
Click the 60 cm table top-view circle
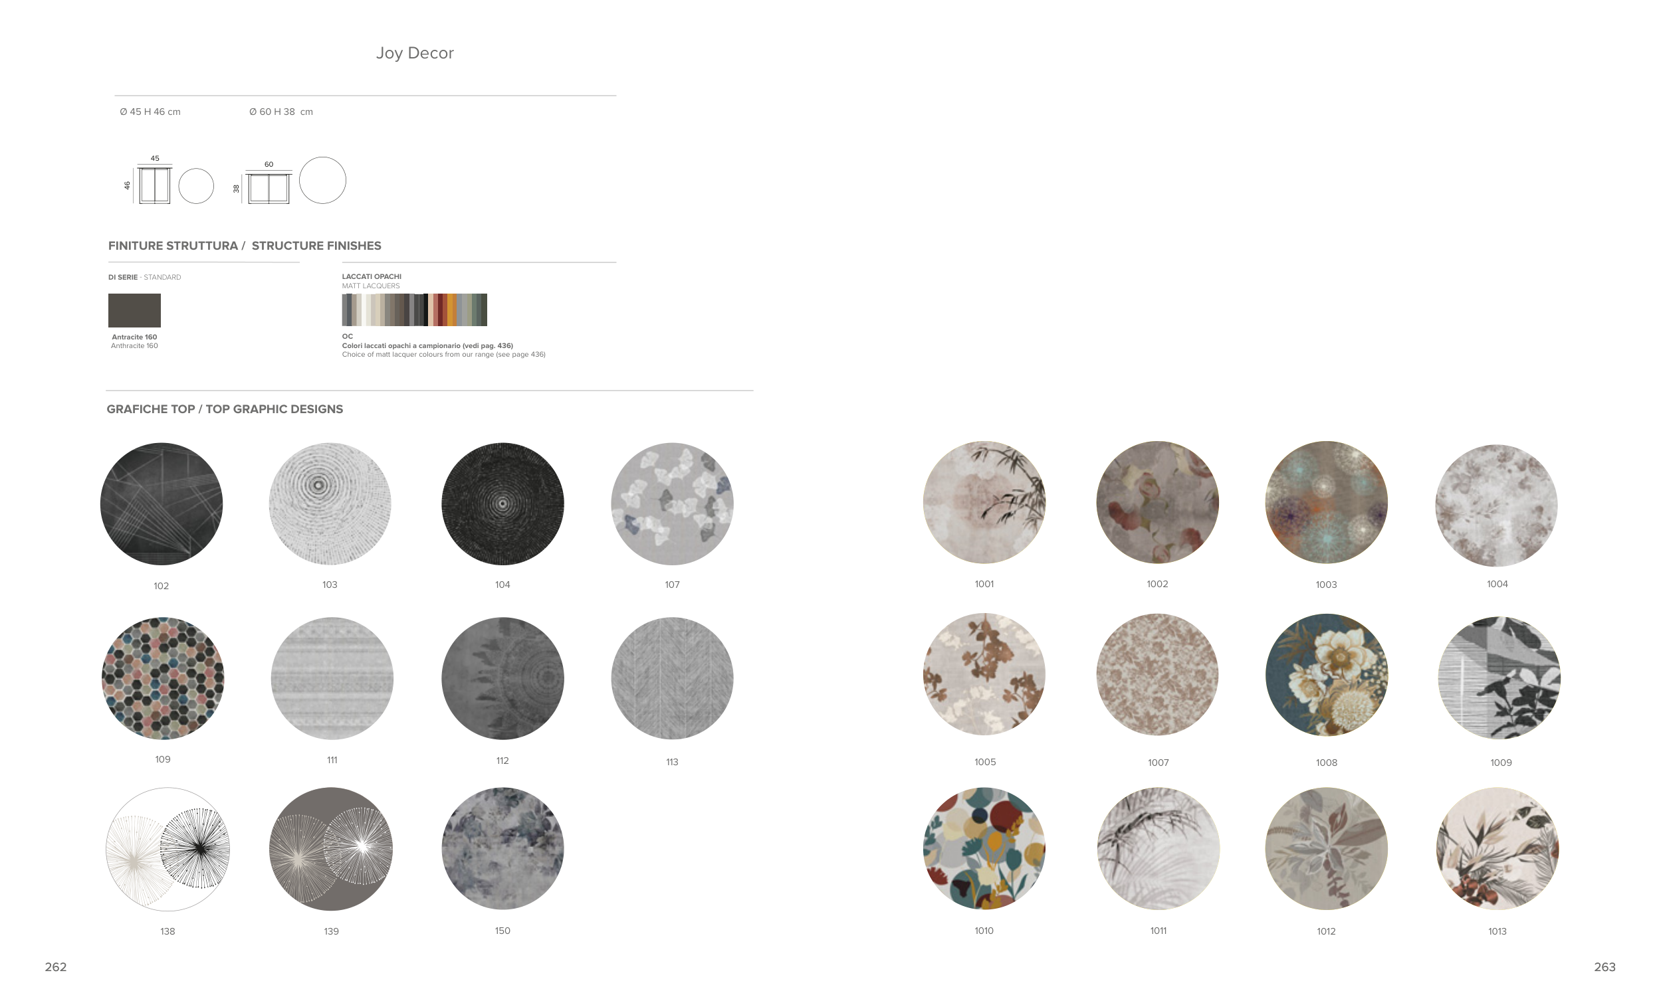322,180
